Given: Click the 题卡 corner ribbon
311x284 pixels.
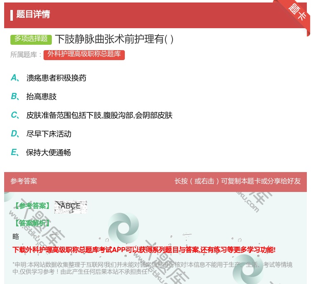Looking at the screenshot, I should [x=296, y=13].
